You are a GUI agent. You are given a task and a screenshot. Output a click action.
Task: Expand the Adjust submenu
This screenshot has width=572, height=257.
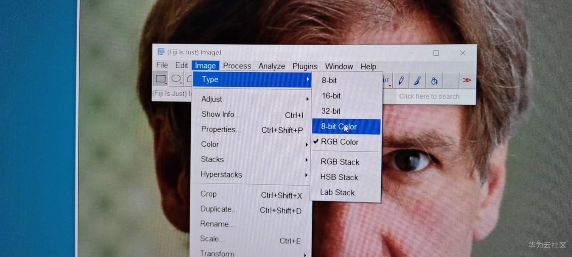[252, 99]
